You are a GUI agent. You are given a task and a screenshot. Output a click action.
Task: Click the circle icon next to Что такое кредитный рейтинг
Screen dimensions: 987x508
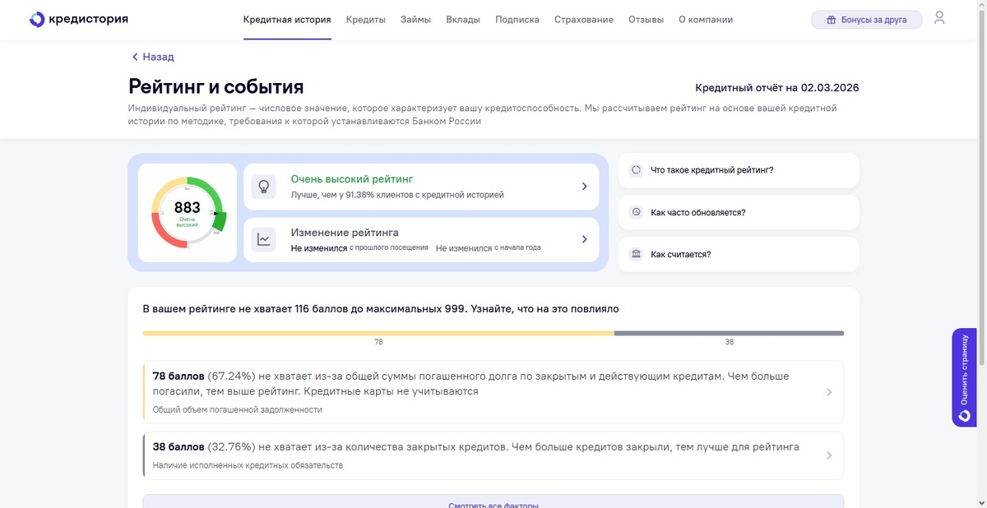tap(636, 170)
